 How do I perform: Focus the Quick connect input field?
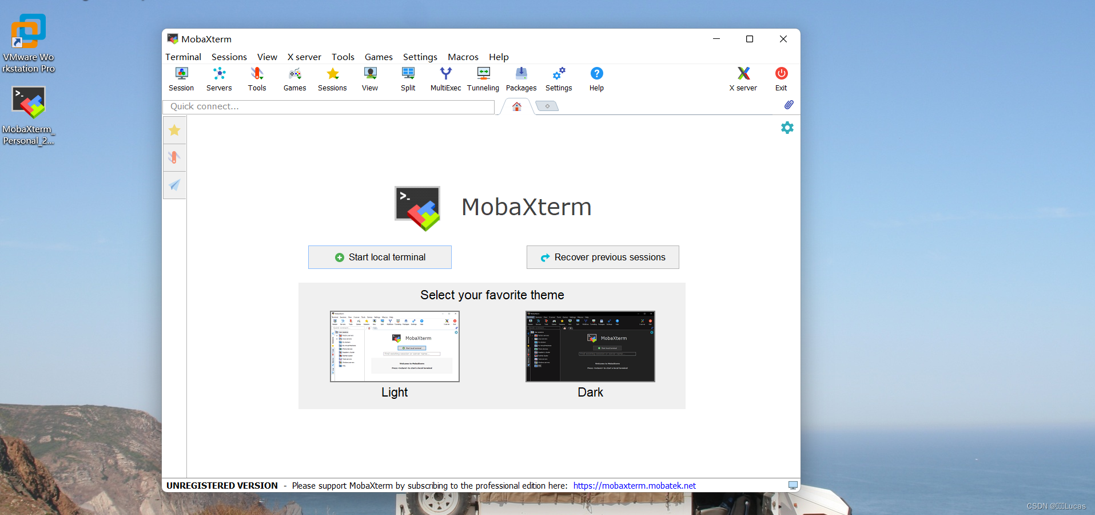pos(329,107)
